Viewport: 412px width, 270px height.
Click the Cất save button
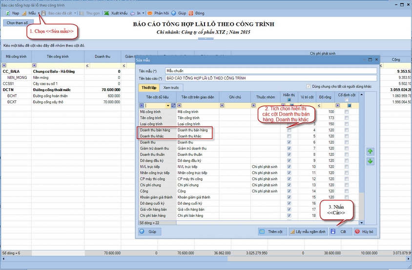coord(341,231)
